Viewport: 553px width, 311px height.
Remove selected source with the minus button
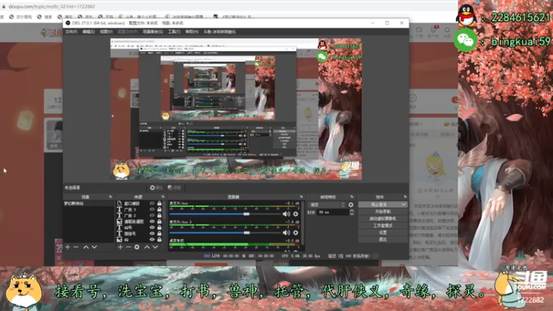pos(129,247)
